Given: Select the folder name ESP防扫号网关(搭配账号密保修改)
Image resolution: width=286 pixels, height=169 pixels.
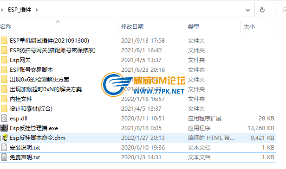Looking at the screenshot, I should (x=52, y=50).
